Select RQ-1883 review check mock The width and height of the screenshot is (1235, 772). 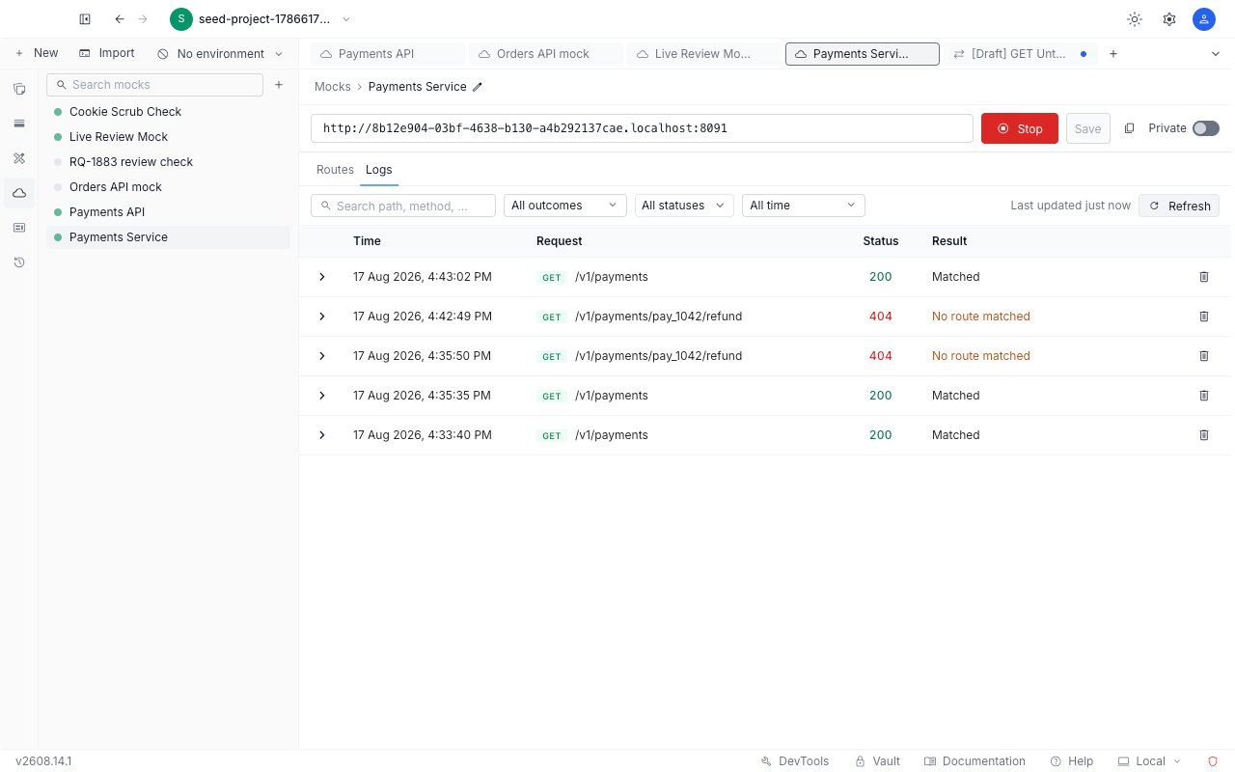[x=168, y=162]
